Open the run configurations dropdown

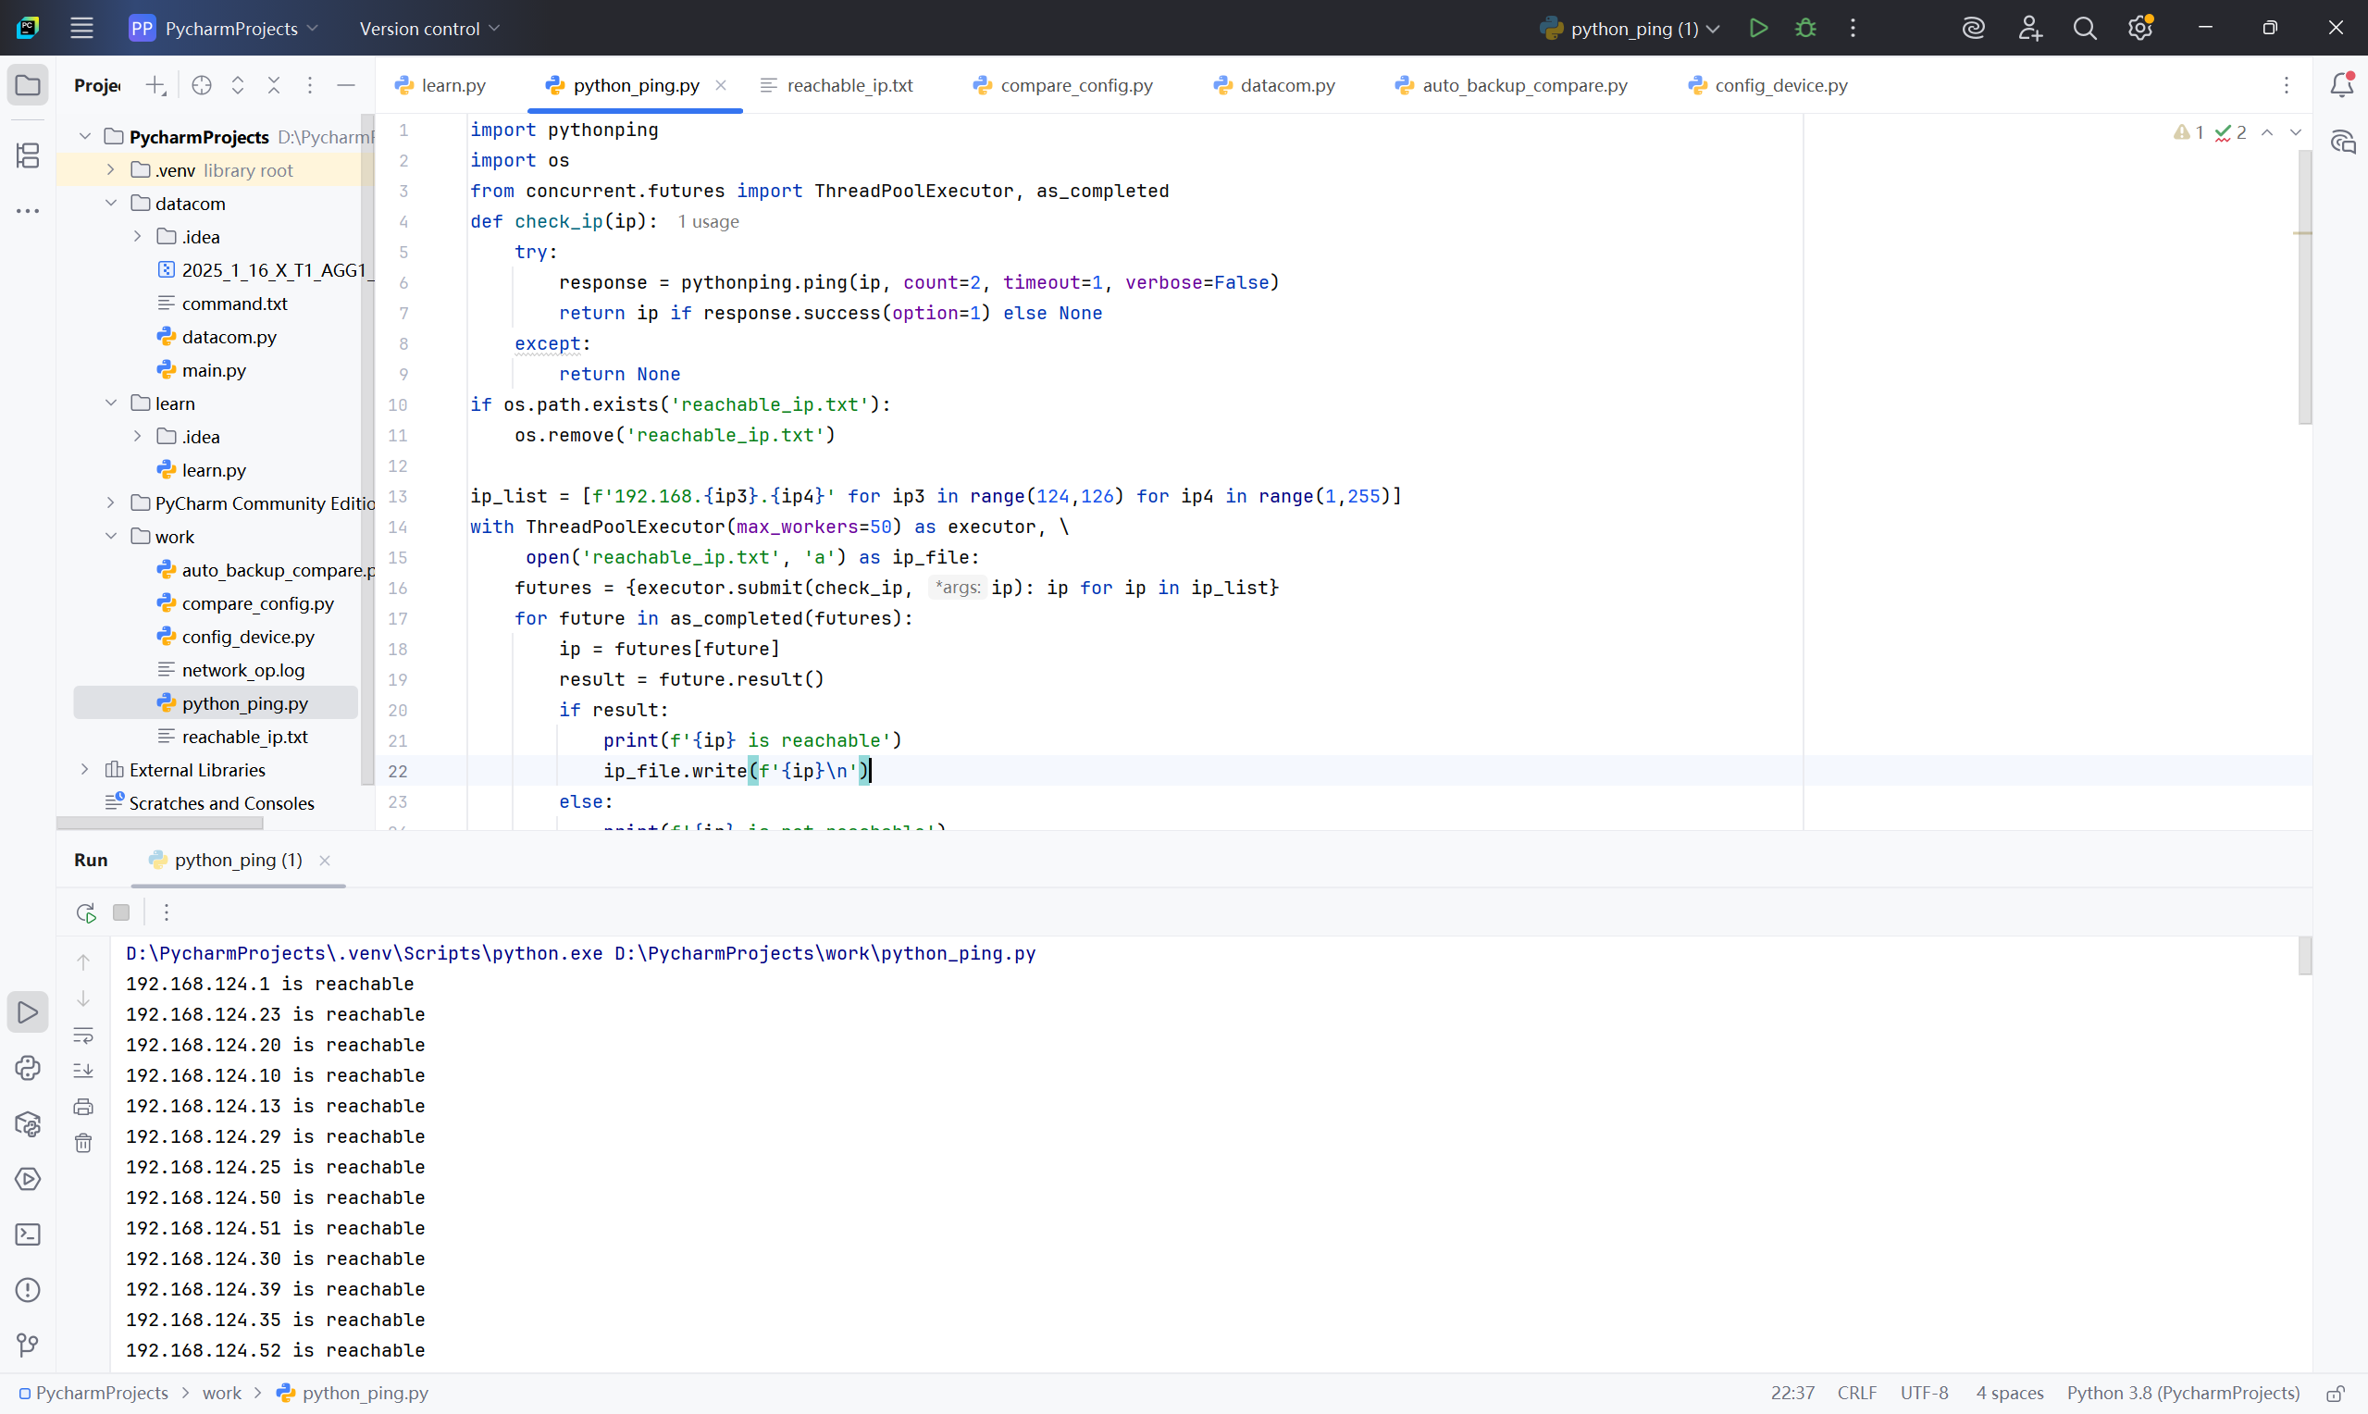pyautogui.click(x=1629, y=28)
